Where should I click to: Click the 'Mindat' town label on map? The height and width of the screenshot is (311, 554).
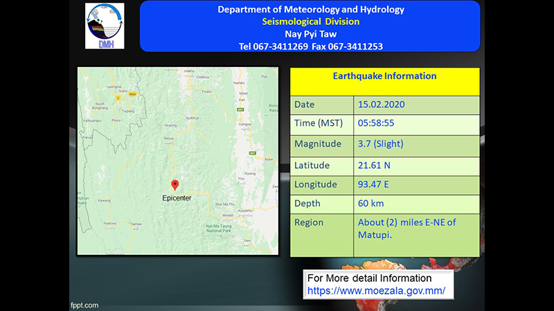228,215
